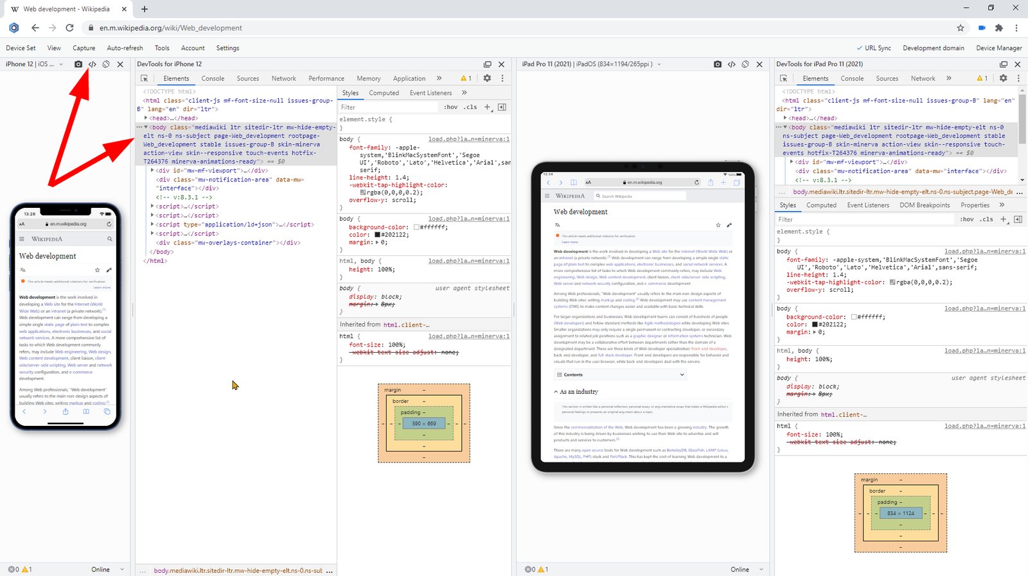This screenshot has width=1028, height=576.
Task: Activate inspect element tool in iPhone 12 DevTools
Action: tap(145, 78)
